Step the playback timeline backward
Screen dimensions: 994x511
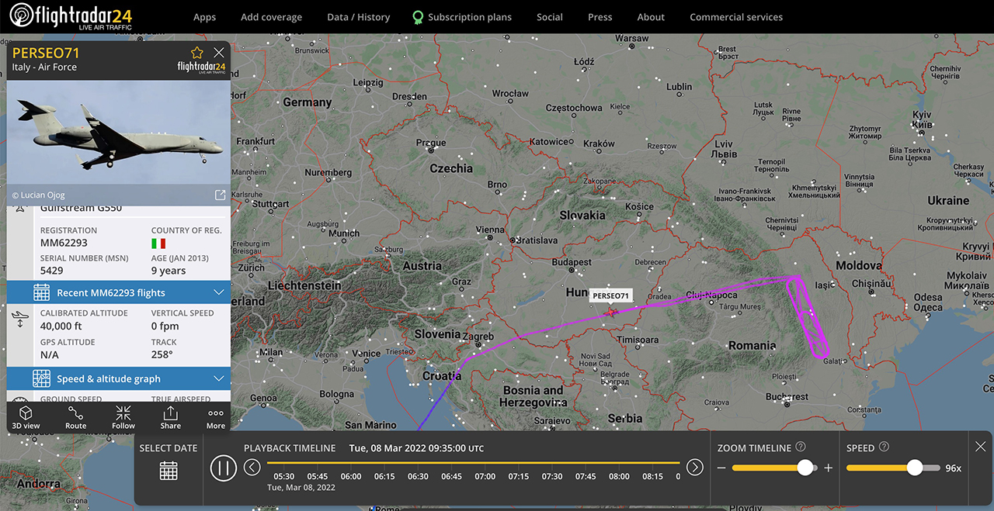(x=252, y=468)
